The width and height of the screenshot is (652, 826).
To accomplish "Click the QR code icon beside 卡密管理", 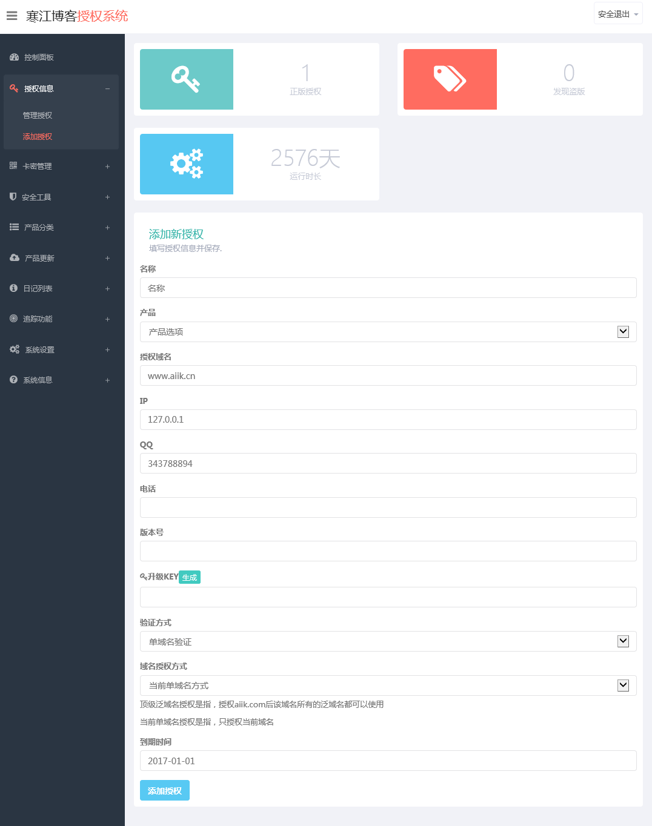I will (x=13, y=165).
